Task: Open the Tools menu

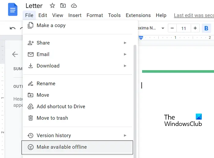Action: [x=114, y=15]
